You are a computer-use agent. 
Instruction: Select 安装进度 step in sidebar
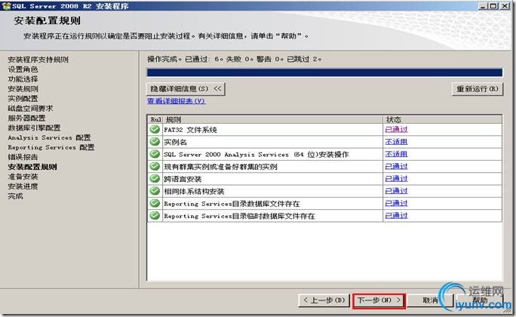[23, 186]
